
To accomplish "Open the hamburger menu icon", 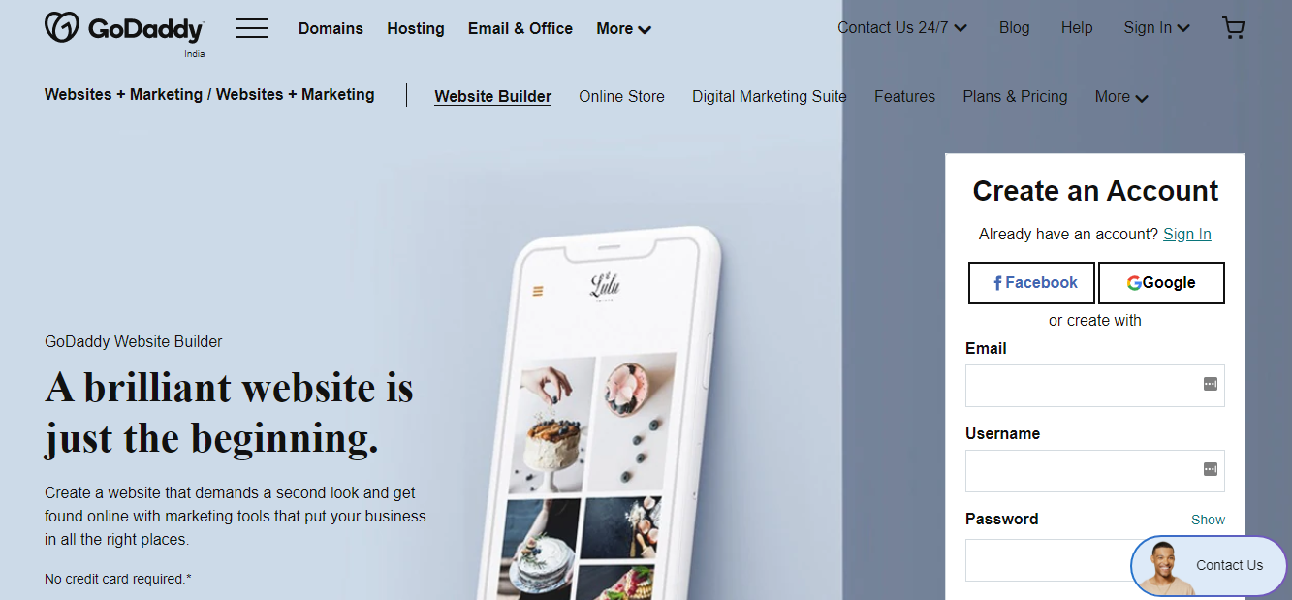I will pos(252,29).
